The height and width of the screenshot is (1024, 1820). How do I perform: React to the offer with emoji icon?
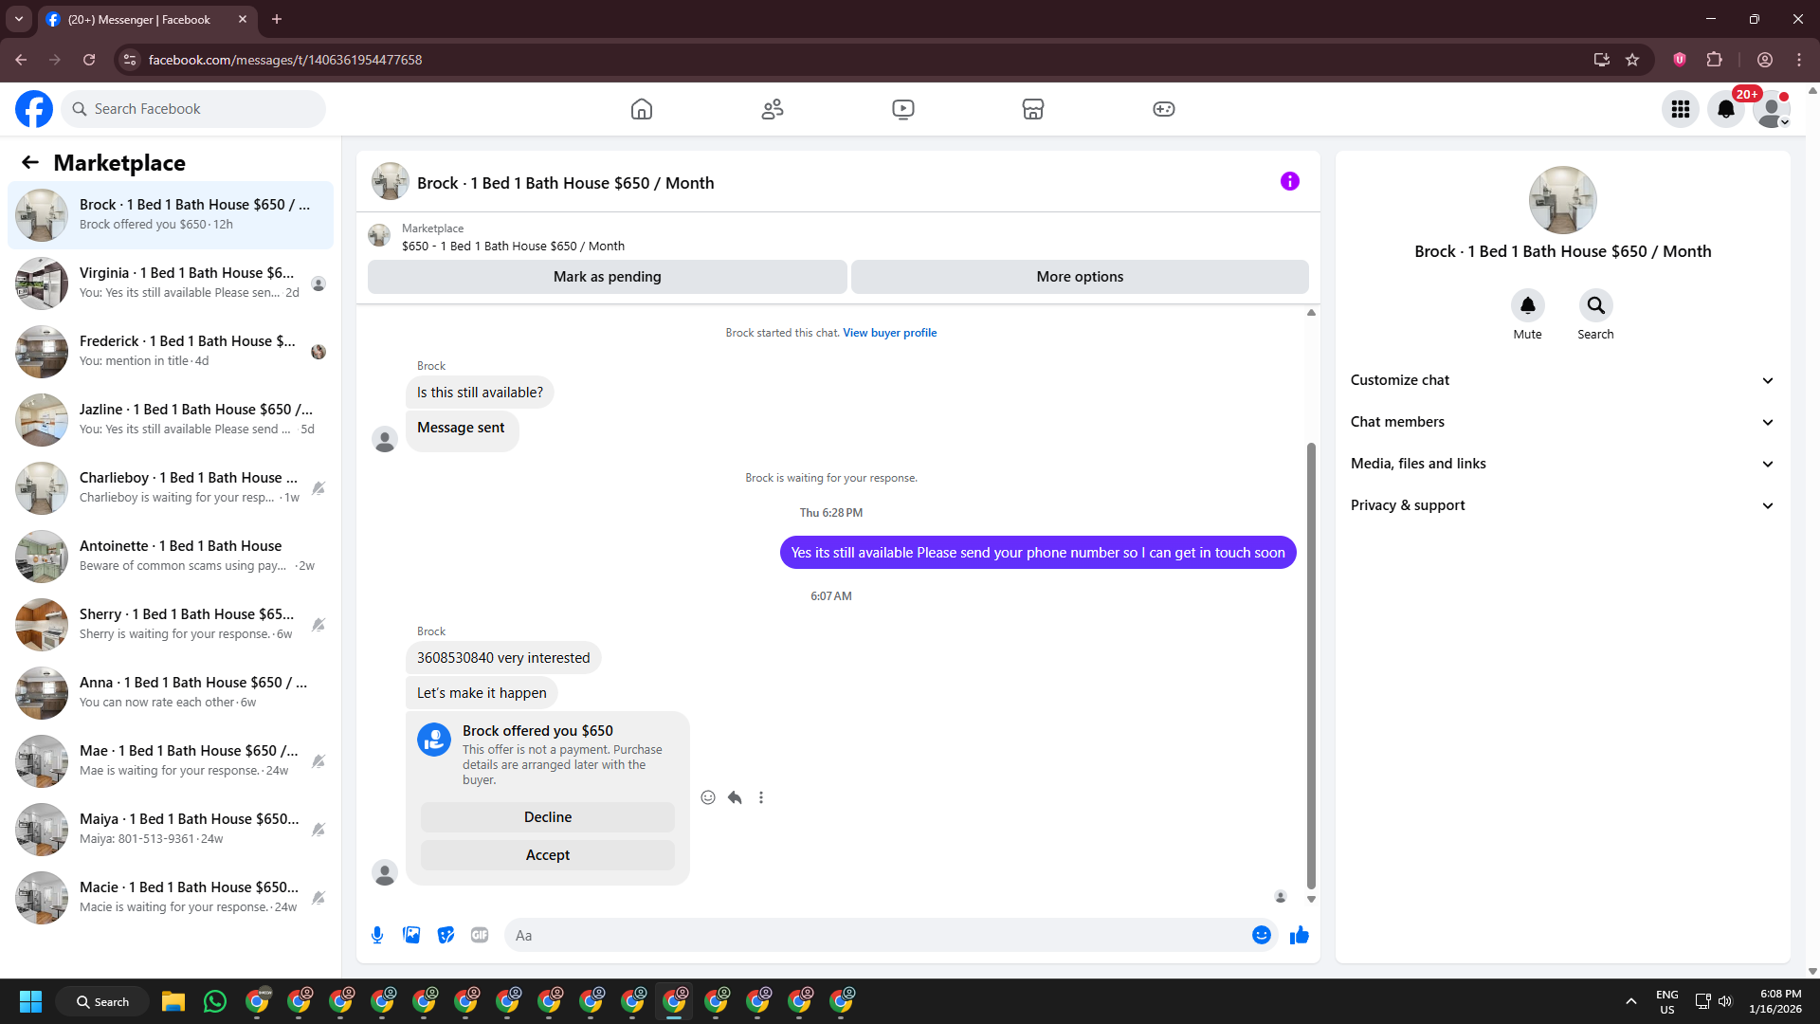(x=708, y=797)
